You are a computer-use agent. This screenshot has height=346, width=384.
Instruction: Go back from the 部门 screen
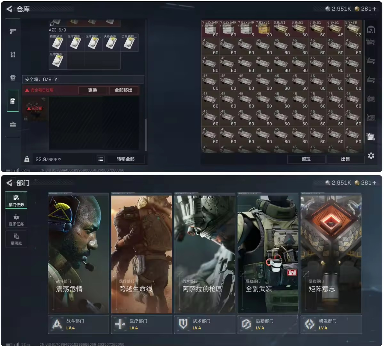coord(9,183)
